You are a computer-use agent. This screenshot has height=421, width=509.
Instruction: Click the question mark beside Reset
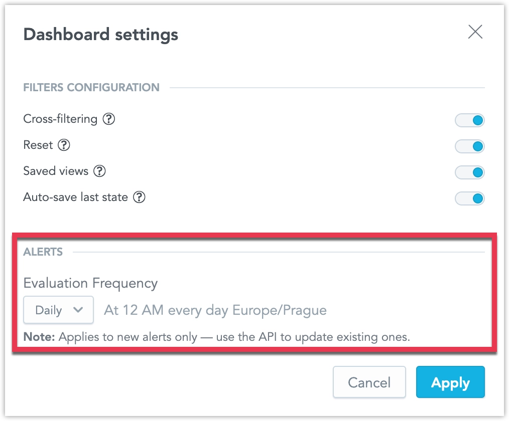pyautogui.click(x=64, y=145)
